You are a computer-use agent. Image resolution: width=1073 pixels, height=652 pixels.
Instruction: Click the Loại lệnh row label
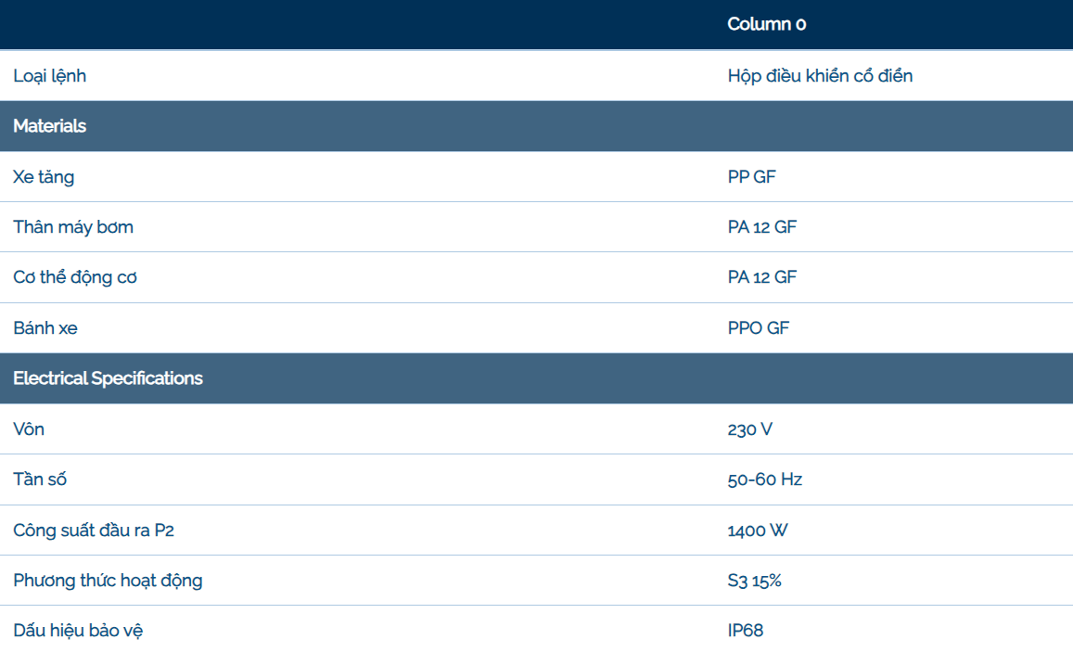click(x=50, y=76)
